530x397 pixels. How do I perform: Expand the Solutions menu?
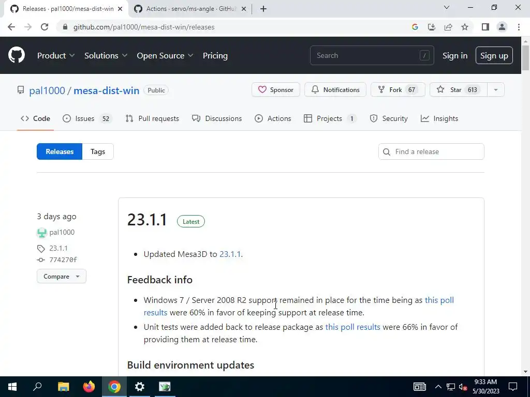pyautogui.click(x=106, y=55)
